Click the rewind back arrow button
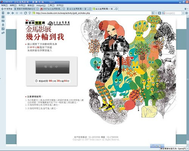This screenshot has width=189, height=151. (8, 13)
